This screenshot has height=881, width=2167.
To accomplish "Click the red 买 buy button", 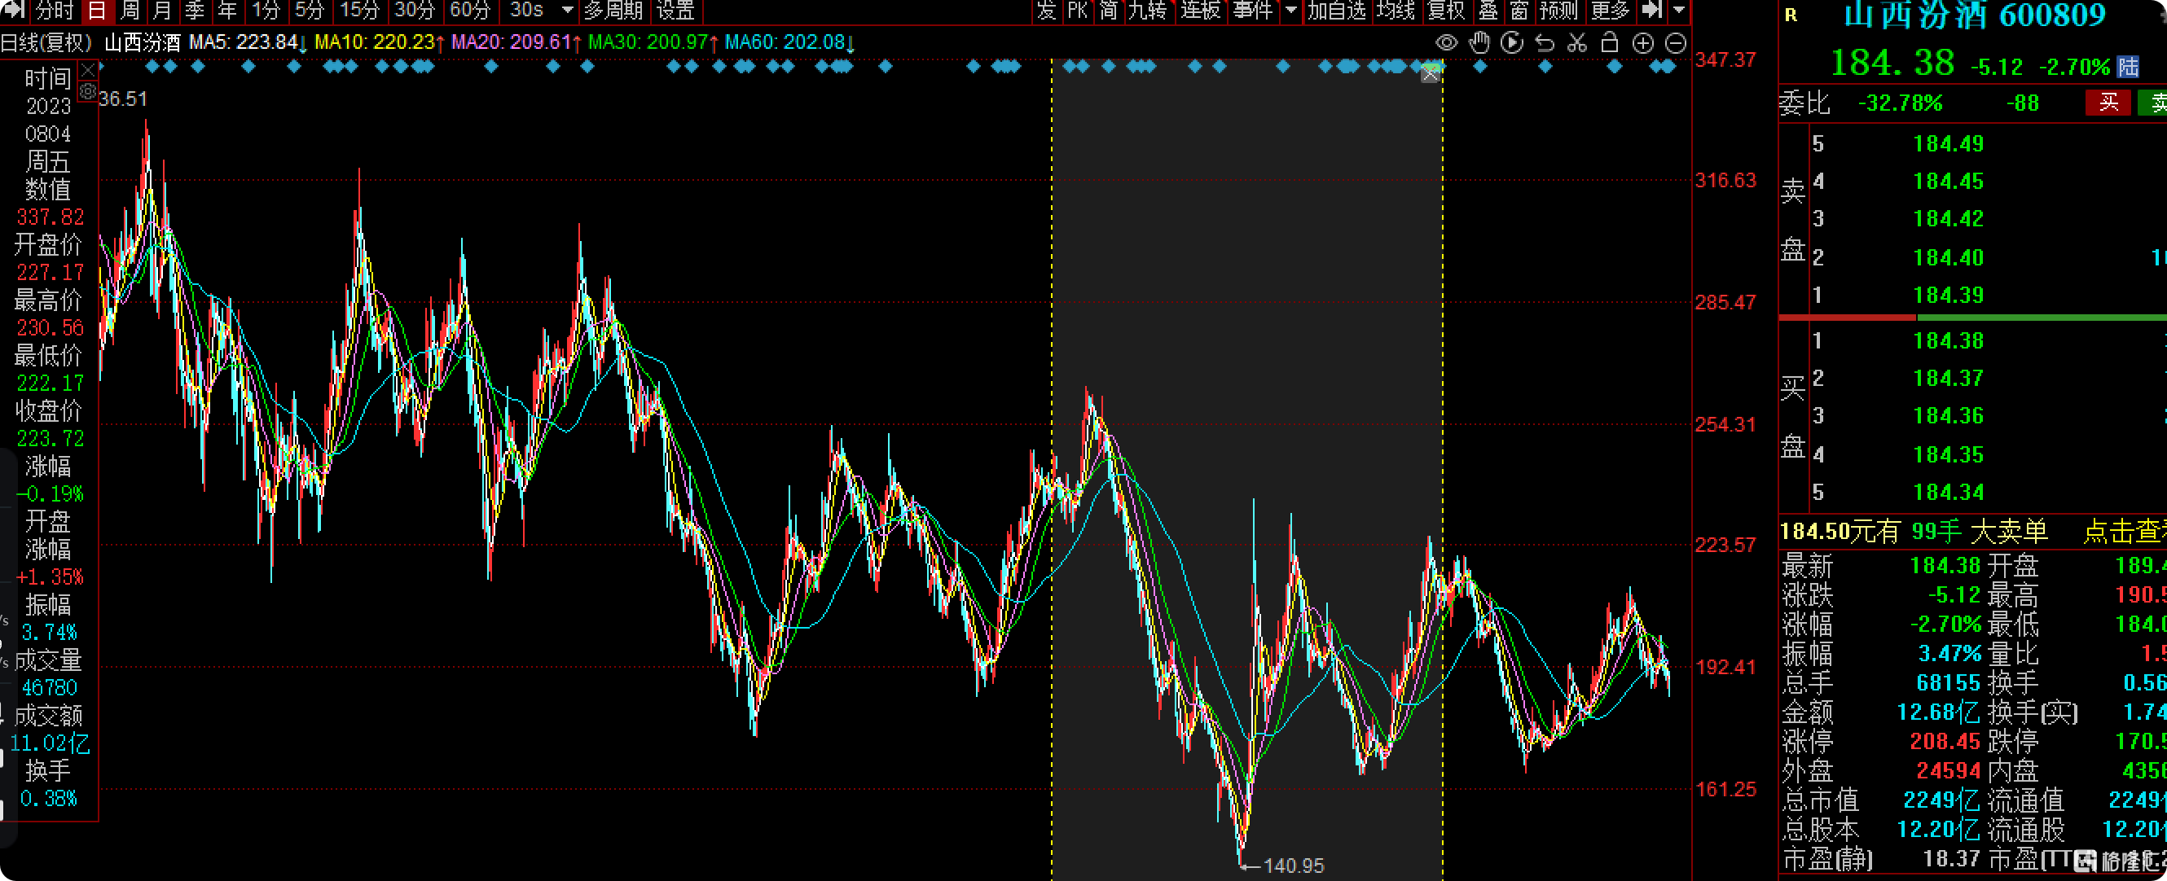I will pyautogui.click(x=2108, y=103).
